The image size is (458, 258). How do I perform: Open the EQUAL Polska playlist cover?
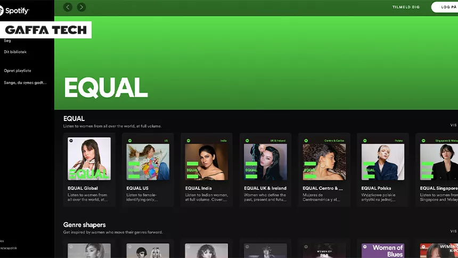pos(383,158)
